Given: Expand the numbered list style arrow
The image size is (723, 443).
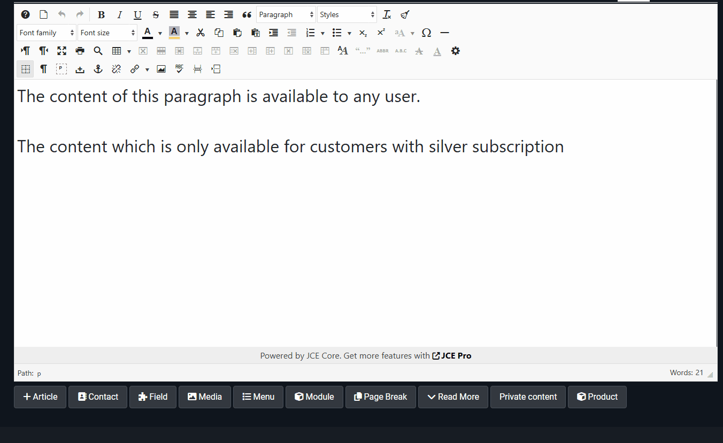Looking at the screenshot, I should [x=322, y=33].
